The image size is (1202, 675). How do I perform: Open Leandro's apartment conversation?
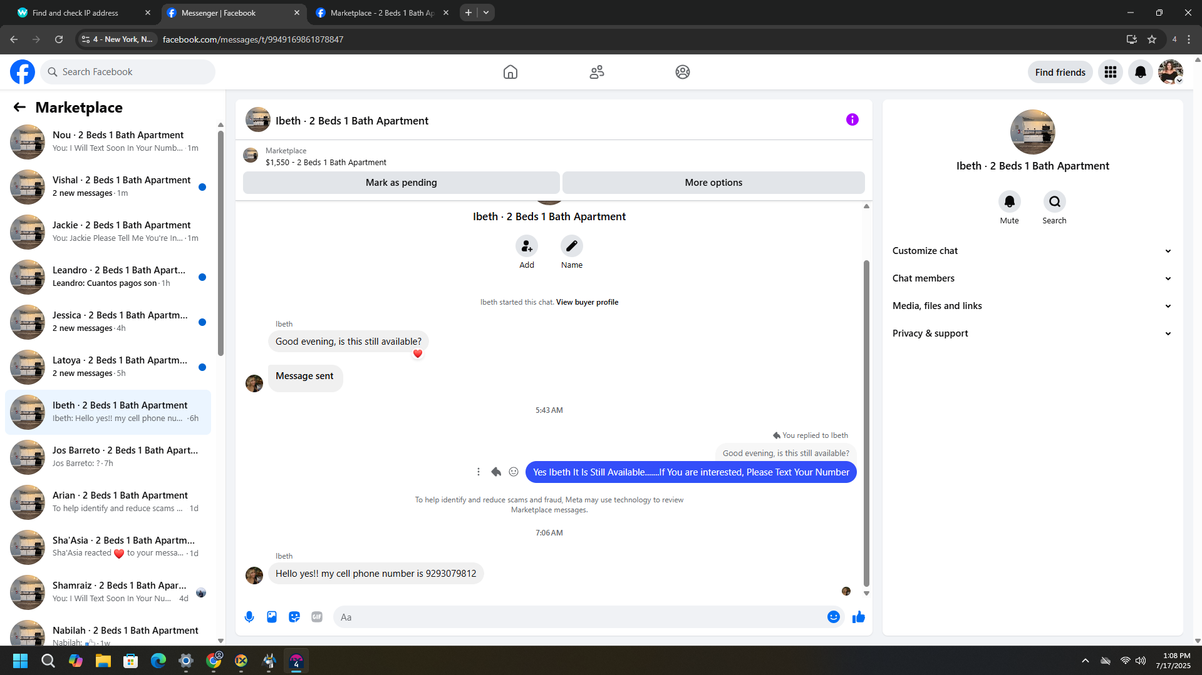[x=108, y=277]
